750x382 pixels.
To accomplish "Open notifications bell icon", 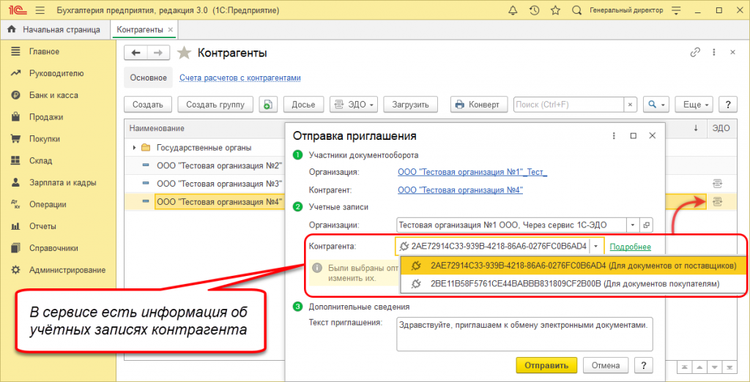I will pos(513,10).
